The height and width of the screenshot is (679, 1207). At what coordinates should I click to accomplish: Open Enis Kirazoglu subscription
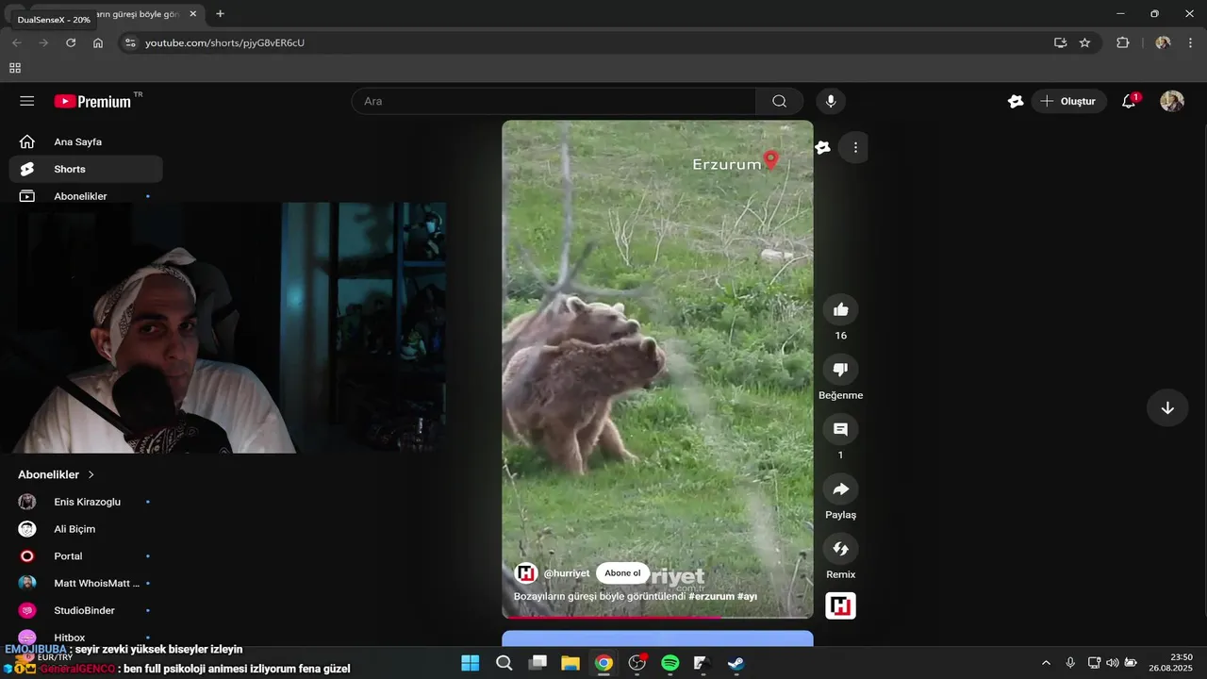[86, 502]
